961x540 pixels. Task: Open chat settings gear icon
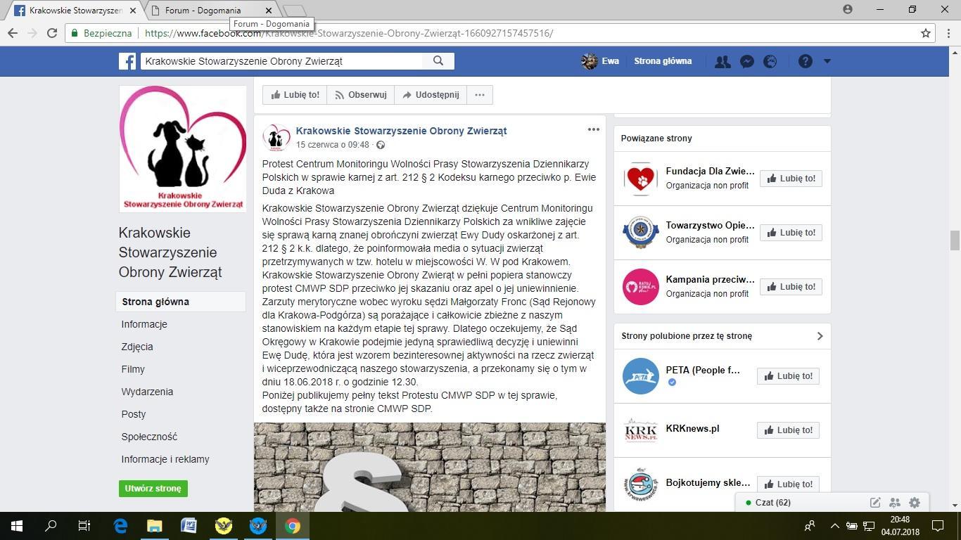(x=915, y=503)
